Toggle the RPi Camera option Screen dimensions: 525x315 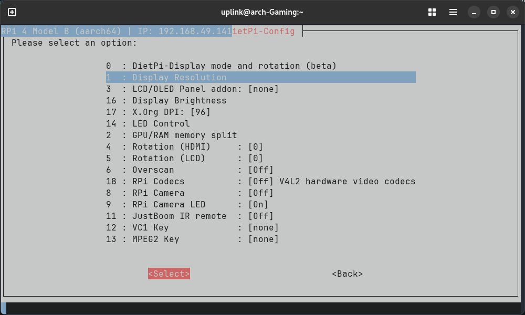pos(190,193)
